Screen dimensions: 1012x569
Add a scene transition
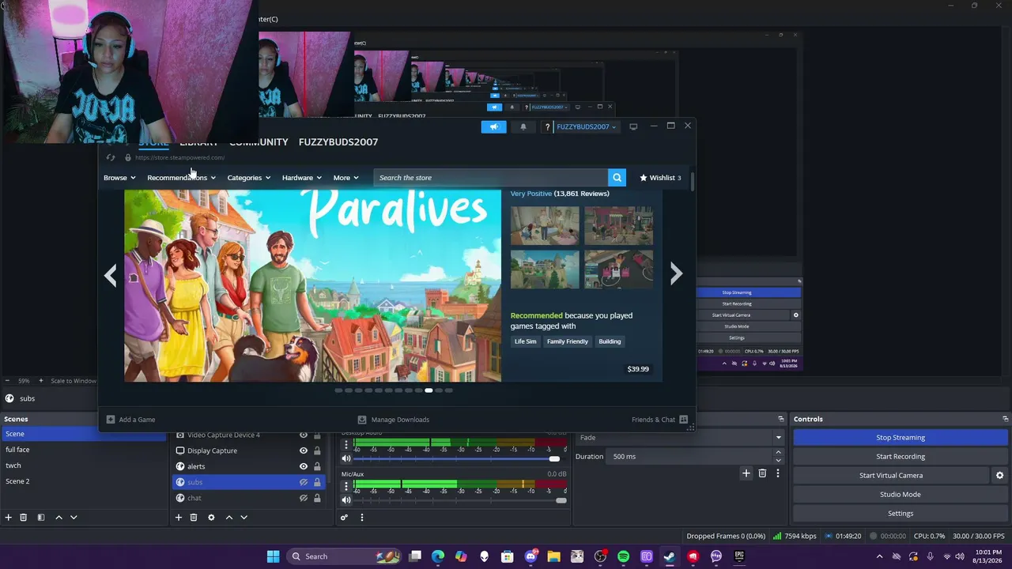746,473
